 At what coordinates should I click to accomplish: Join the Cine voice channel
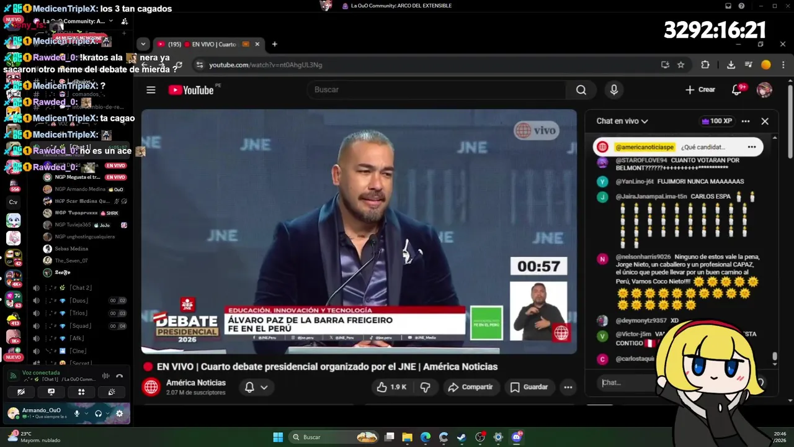click(x=81, y=351)
